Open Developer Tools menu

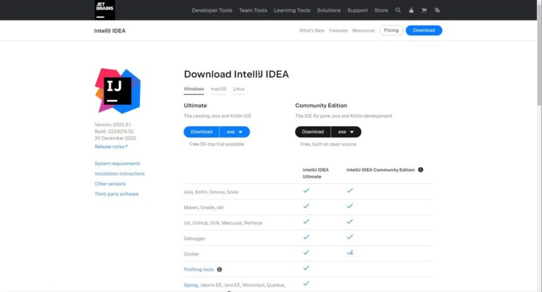pos(212,11)
